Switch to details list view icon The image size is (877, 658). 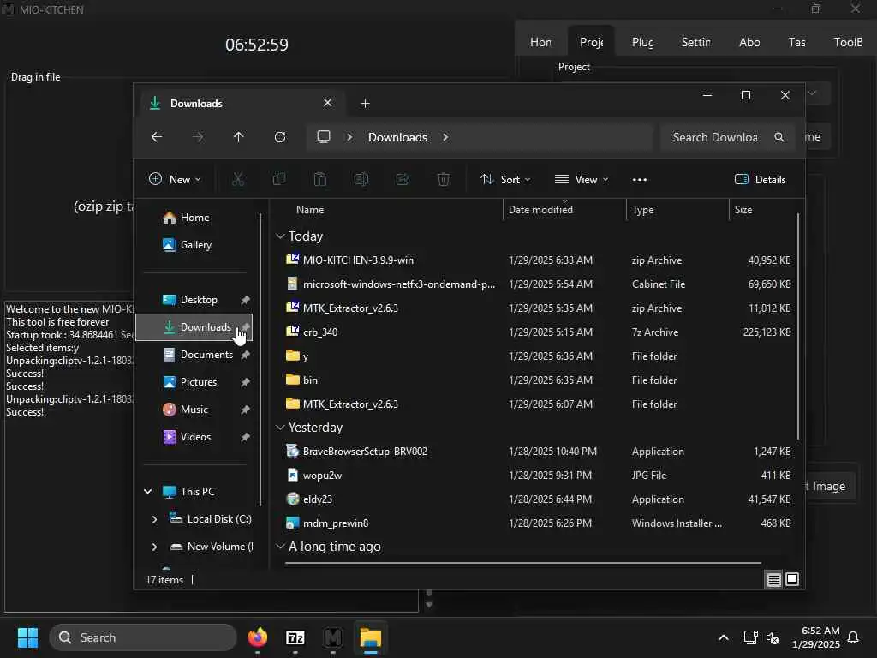point(773,580)
